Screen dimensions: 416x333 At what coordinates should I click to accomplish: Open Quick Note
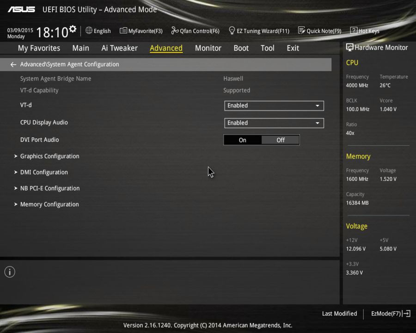pos(320,31)
